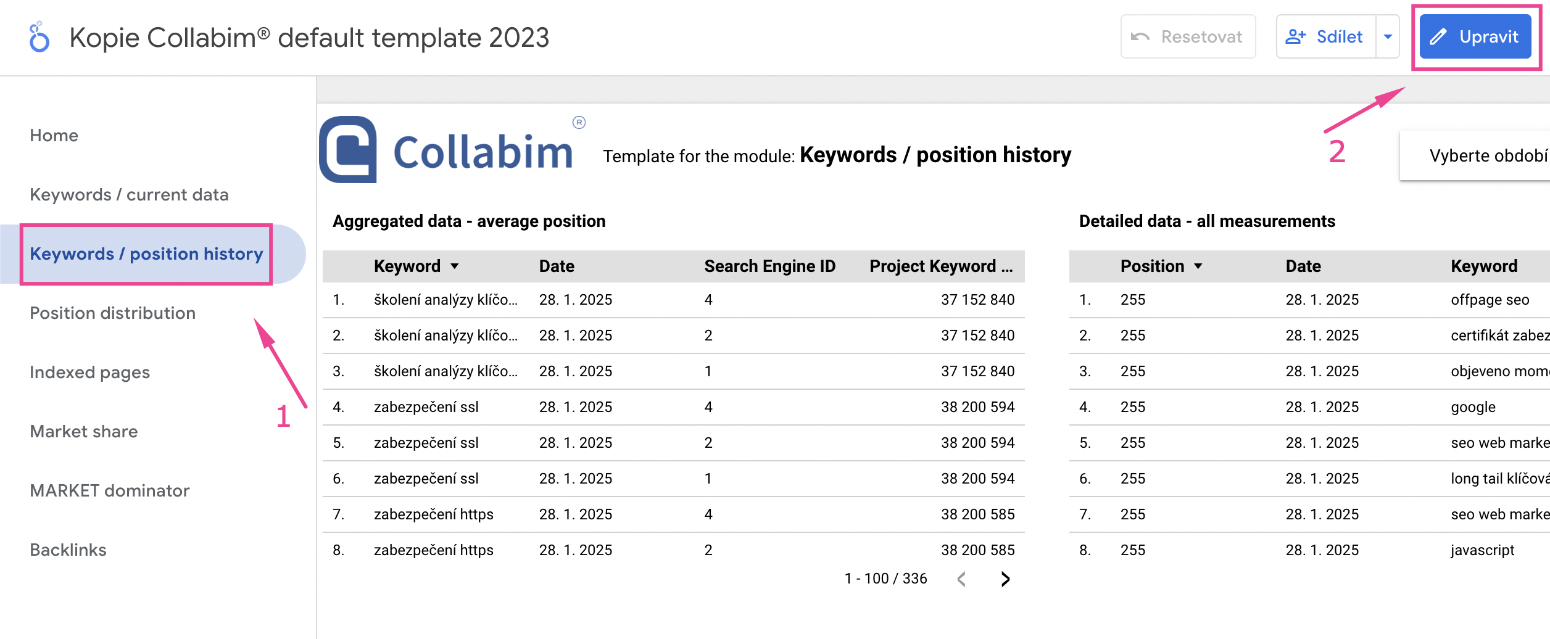This screenshot has height=639, width=1550.
Task: Click Date header in detailed measurements table
Action: pos(1303,266)
